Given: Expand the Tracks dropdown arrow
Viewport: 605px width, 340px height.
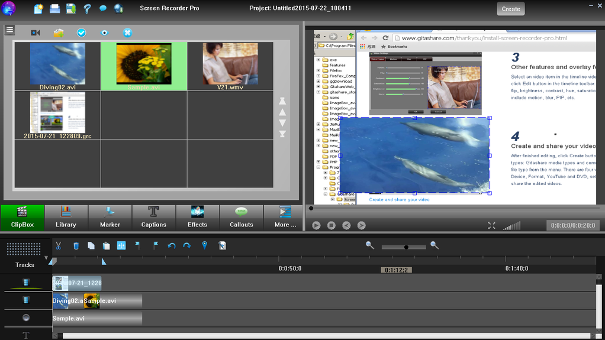Looking at the screenshot, I should coord(46,257).
